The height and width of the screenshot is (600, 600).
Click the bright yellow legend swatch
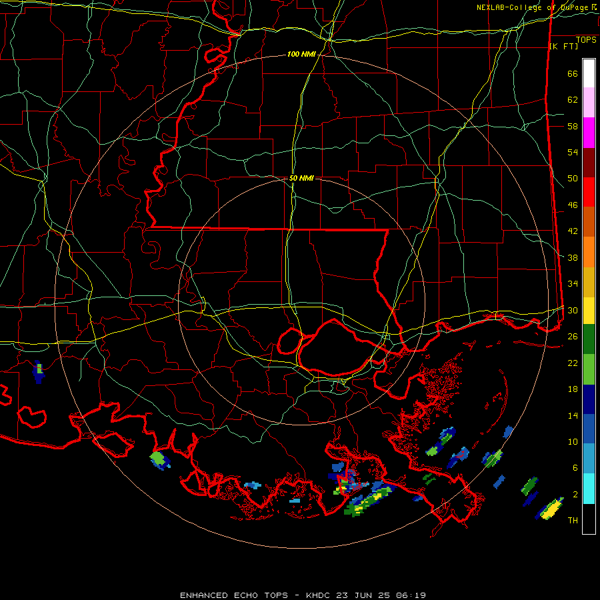pos(589,310)
